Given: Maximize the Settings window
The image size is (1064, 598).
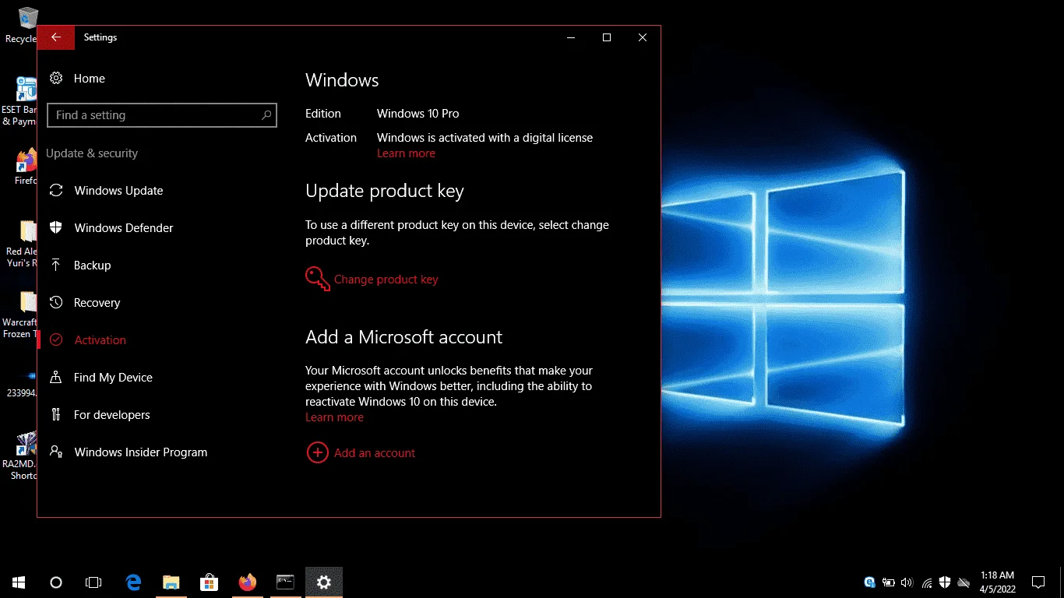Looking at the screenshot, I should point(607,37).
